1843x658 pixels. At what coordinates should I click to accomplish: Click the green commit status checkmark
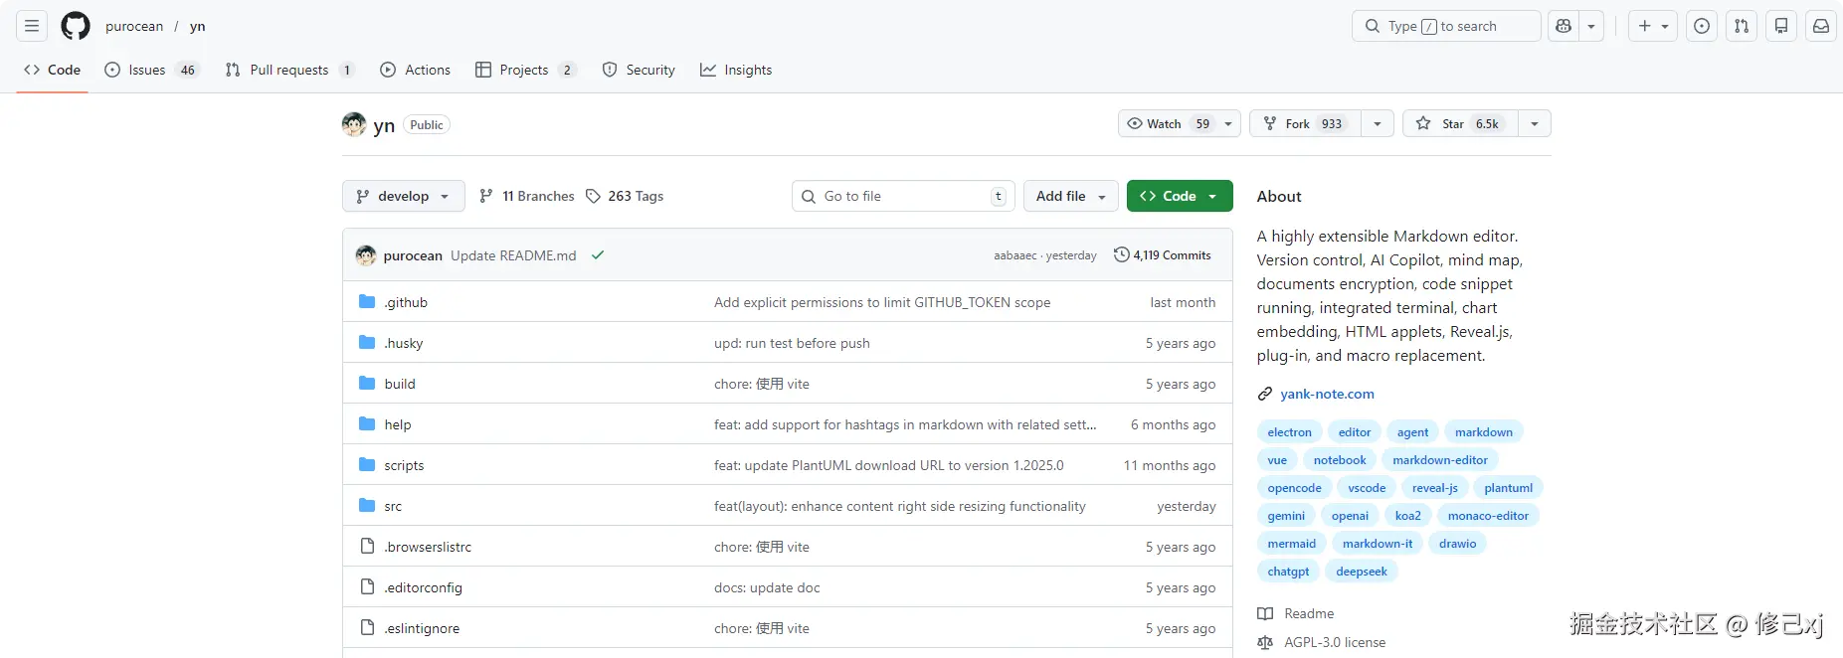point(598,255)
